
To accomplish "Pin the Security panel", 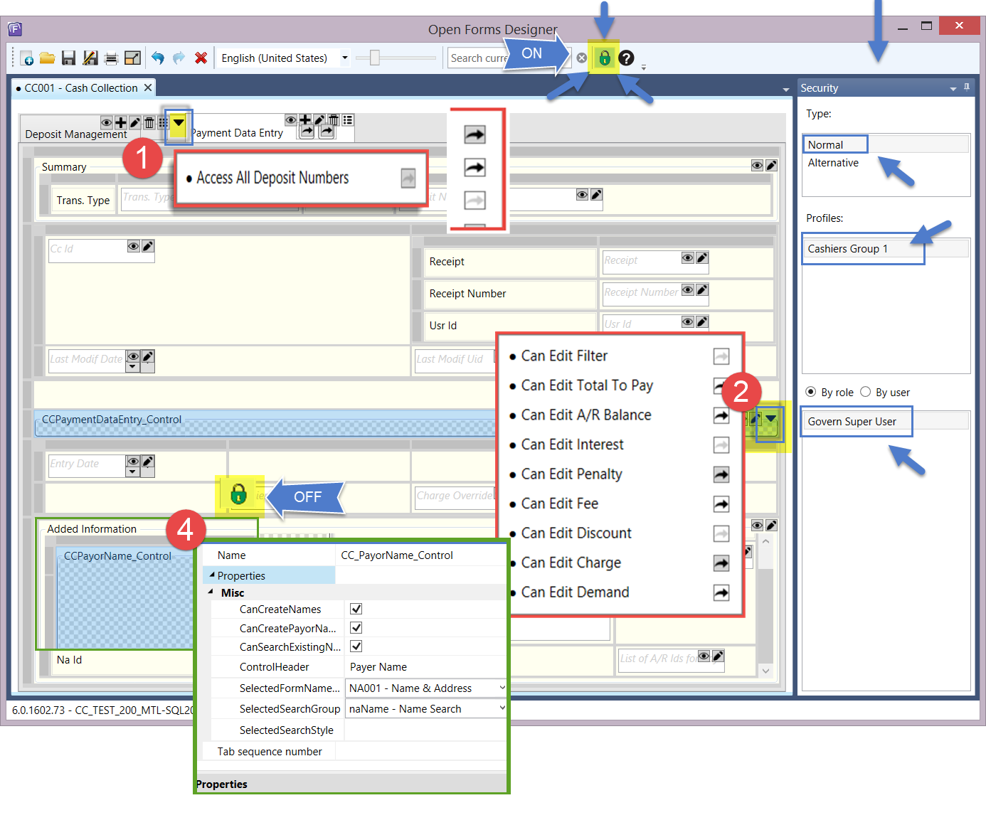I will (x=967, y=87).
